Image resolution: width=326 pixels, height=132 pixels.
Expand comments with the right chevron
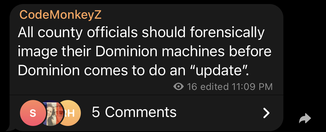click(x=266, y=113)
